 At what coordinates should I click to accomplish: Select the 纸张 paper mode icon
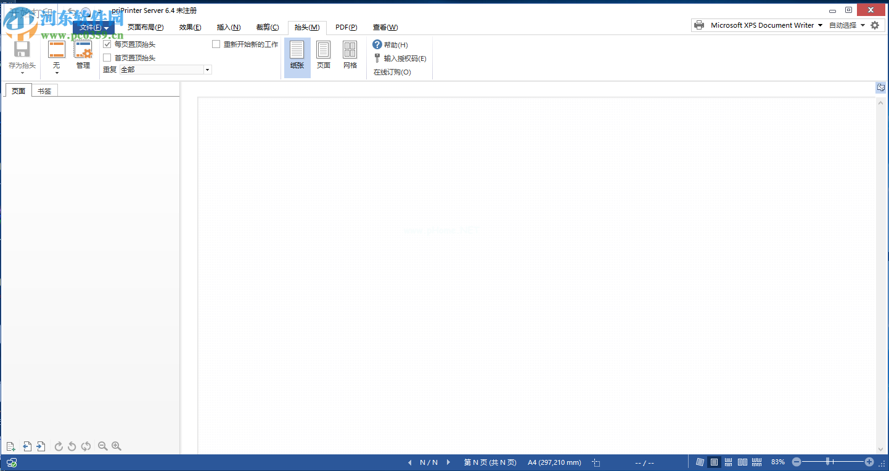pyautogui.click(x=297, y=50)
